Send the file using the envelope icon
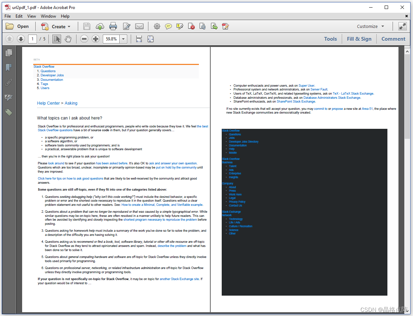 click(x=139, y=26)
